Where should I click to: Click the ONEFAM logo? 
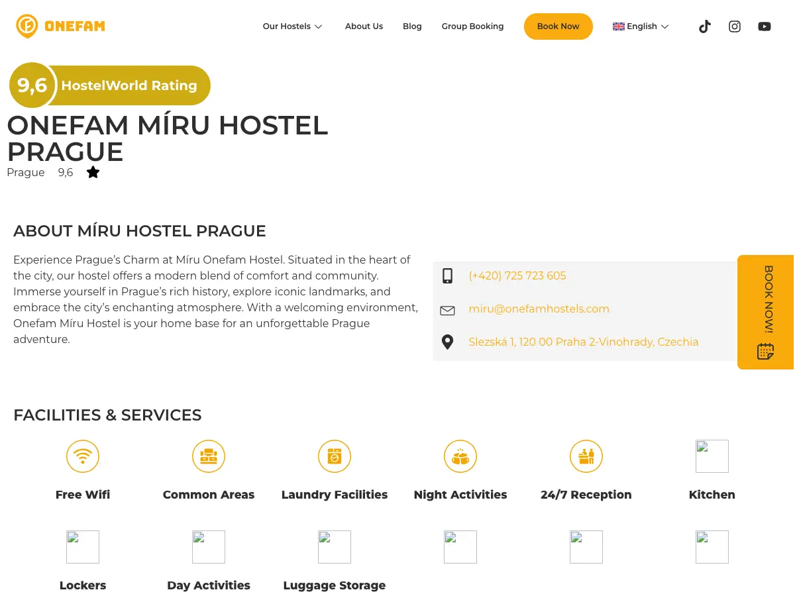(x=60, y=26)
